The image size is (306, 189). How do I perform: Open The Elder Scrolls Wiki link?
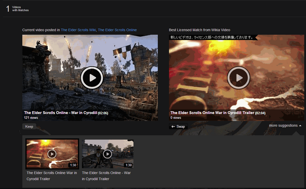[78, 30]
